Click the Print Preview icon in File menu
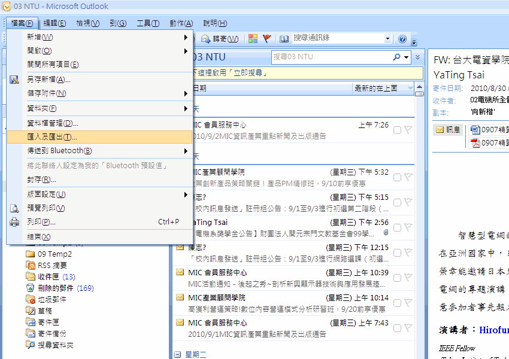 [x=14, y=208]
